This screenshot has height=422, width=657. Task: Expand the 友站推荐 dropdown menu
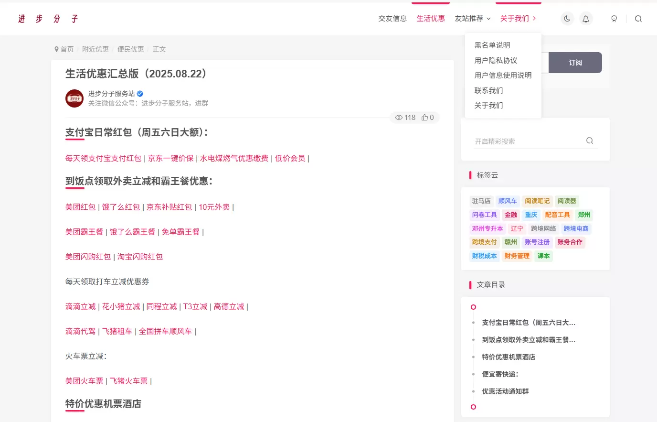point(473,19)
